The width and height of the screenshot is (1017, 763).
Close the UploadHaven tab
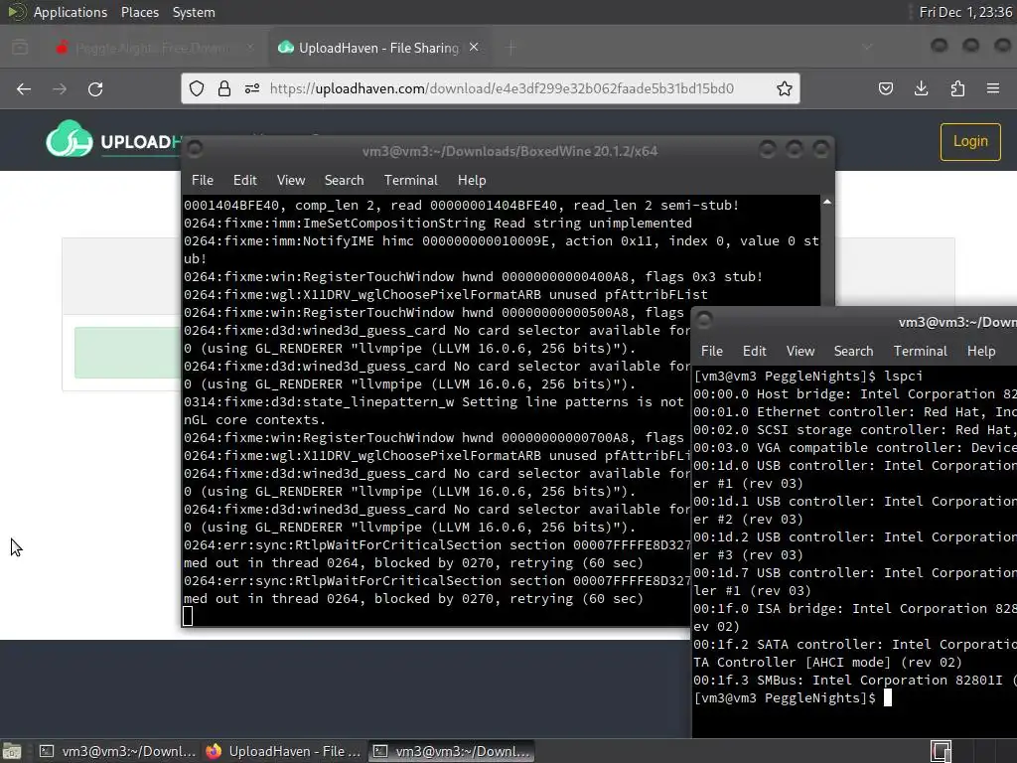tap(474, 48)
